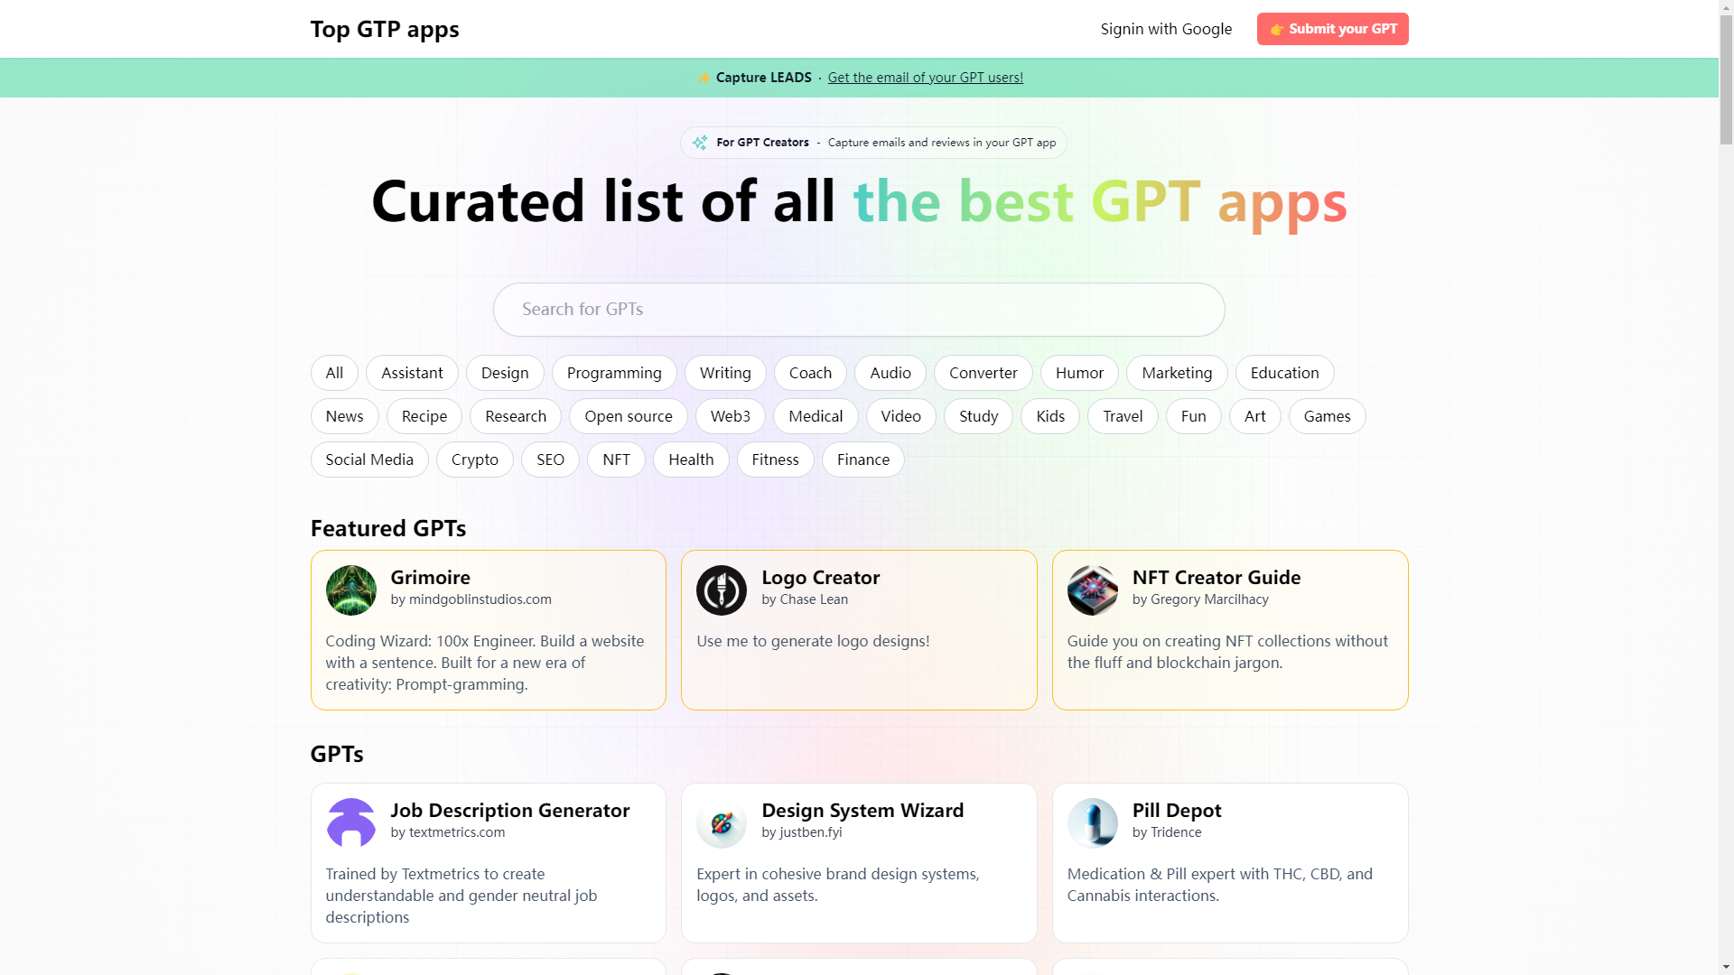Click the NFT Creator Guide avatar
This screenshot has height=975, width=1734.
(1092, 590)
